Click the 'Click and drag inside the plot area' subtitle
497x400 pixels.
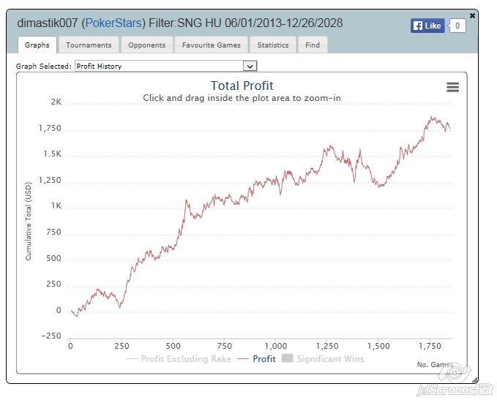tap(242, 98)
